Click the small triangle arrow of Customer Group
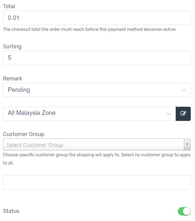 coord(187,144)
